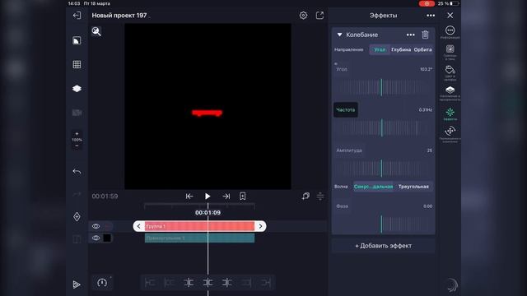Delete Колебание effect with trash icon
527x296 pixels.
425,35
